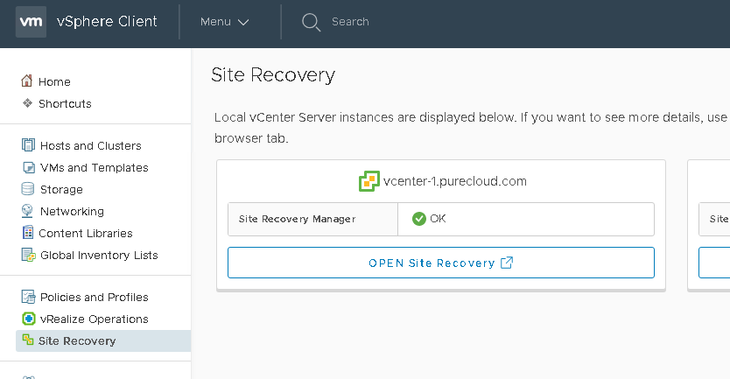The height and width of the screenshot is (379, 730).
Task: Click the Site Recovery Manager label
Action: coord(297,219)
